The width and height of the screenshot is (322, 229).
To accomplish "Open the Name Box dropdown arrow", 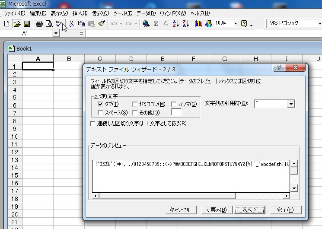I will point(56,33).
